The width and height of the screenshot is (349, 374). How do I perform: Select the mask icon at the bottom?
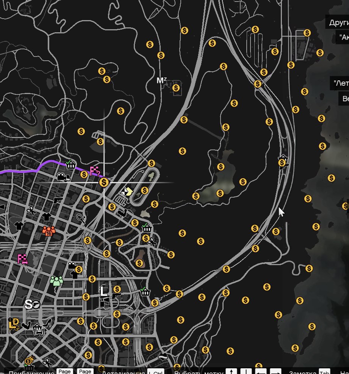point(163,357)
